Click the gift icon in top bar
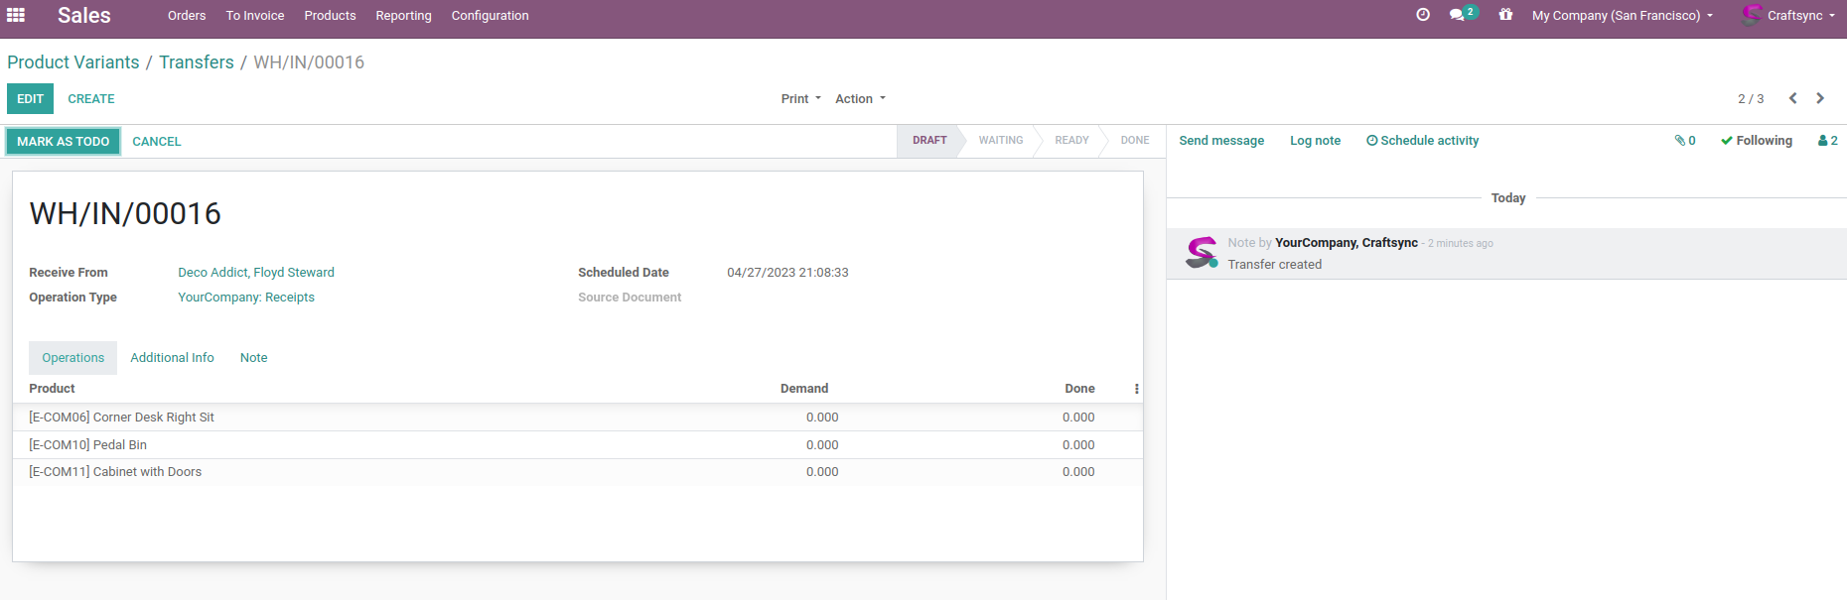Screen dimensions: 1847x600 (1505, 15)
